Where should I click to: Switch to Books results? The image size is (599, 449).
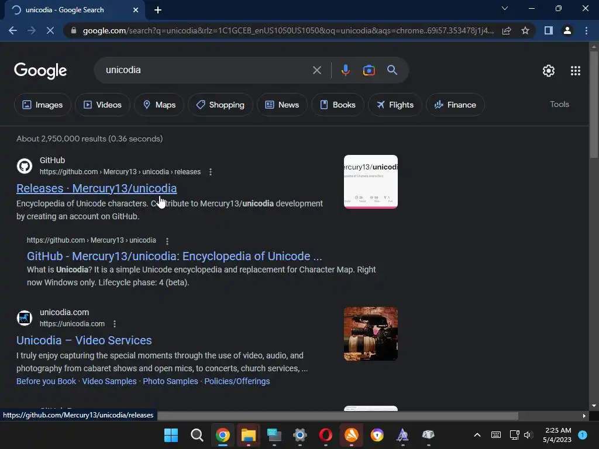coord(338,105)
